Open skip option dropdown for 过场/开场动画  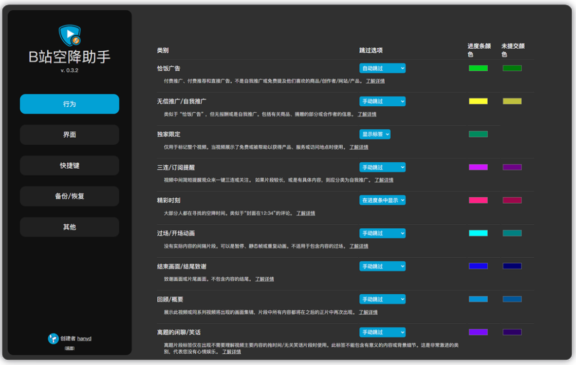pos(382,233)
